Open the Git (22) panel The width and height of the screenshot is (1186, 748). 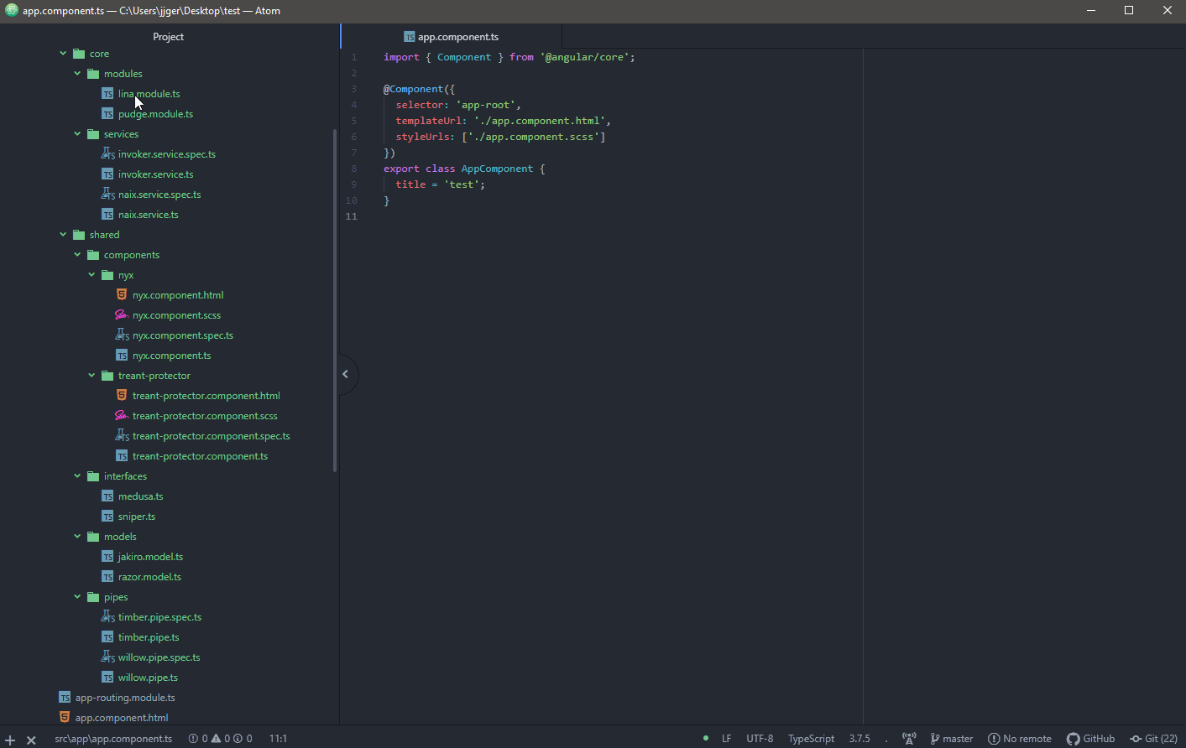1154,739
